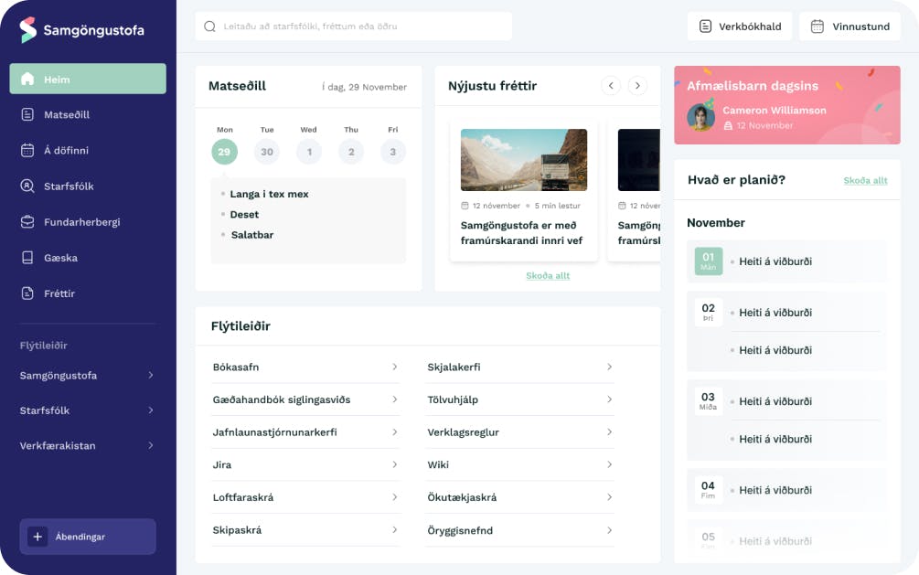Open the dark second news thumbnail

click(639, 160)
